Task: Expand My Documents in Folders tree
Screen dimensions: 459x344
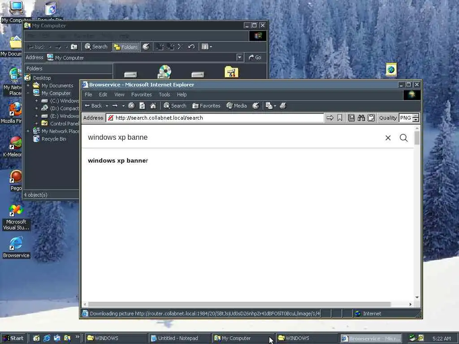Action: 28,86
